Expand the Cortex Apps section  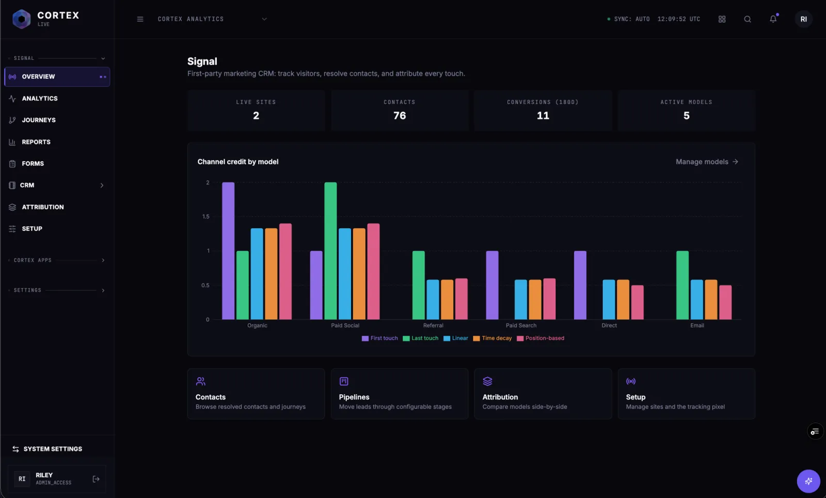pos(103,260)
